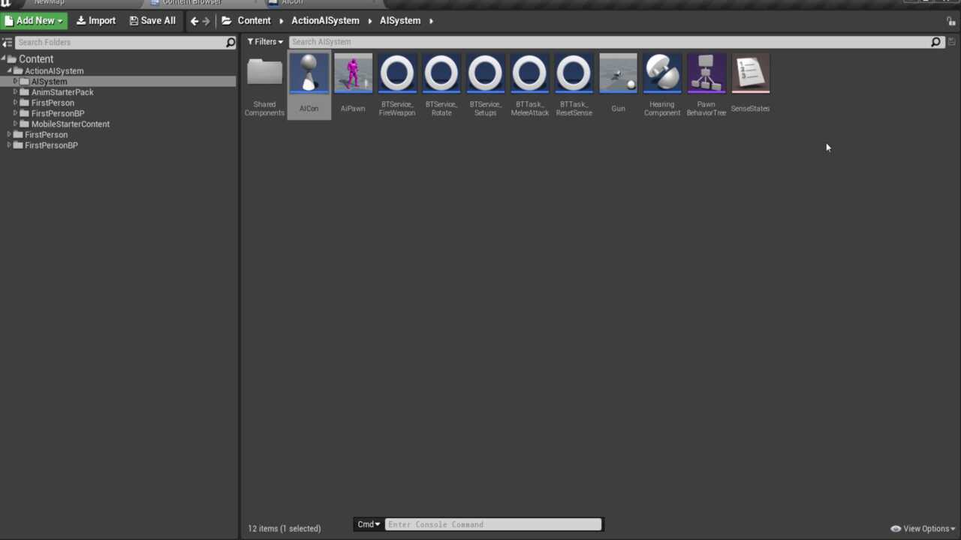Click the folder search magnifier icon

click(230, 43)
